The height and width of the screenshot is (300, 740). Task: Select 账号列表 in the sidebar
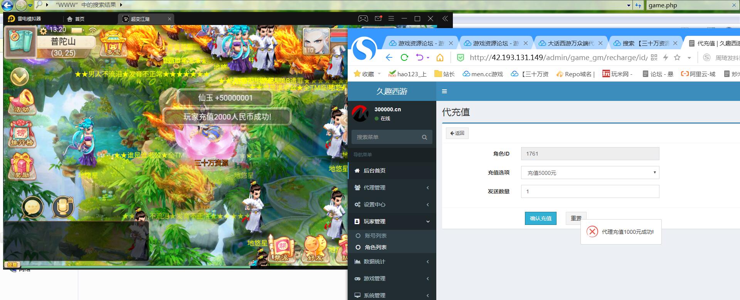pyautogui.click(x=375, y=236)
